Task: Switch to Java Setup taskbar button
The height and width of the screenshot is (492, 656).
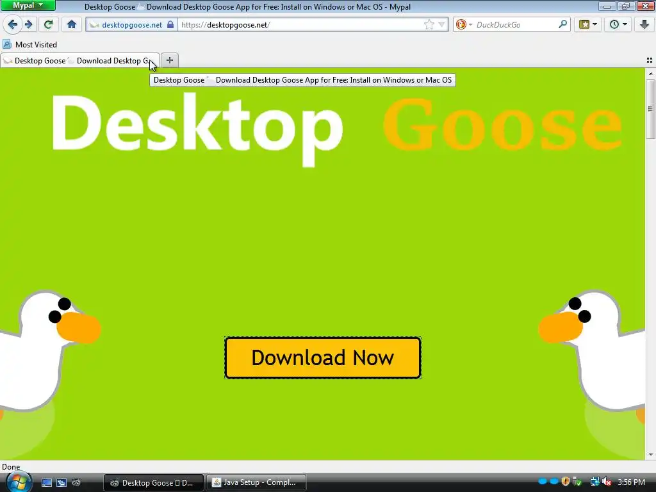Action: 256,482
